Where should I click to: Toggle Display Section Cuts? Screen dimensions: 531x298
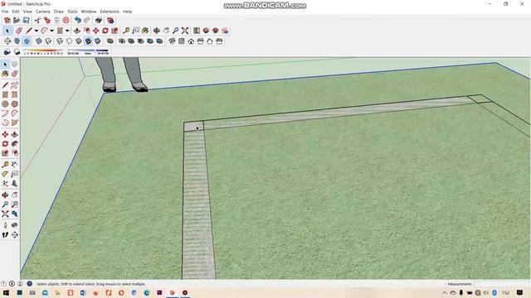[27, 41]
